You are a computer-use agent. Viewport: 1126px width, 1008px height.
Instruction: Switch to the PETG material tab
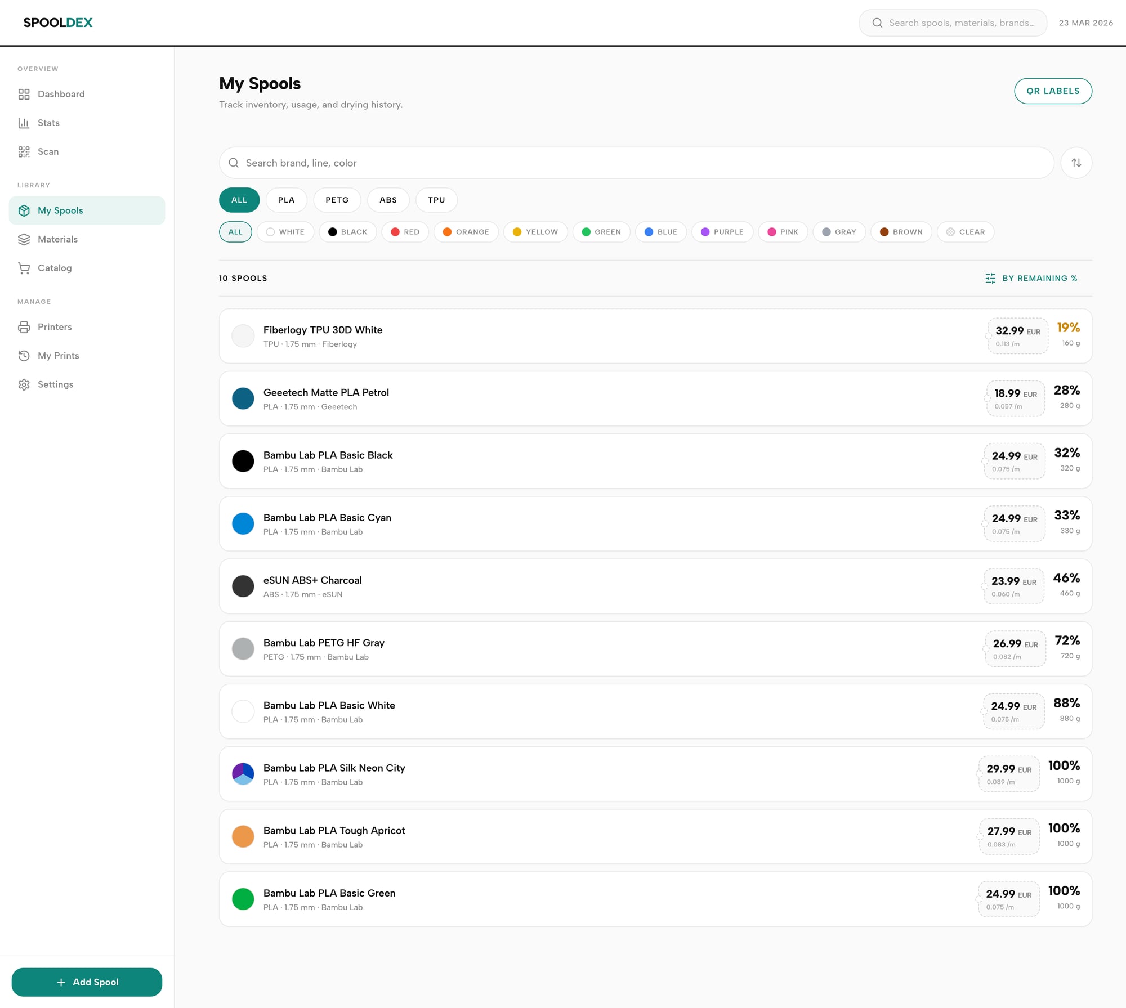point(337,200)
